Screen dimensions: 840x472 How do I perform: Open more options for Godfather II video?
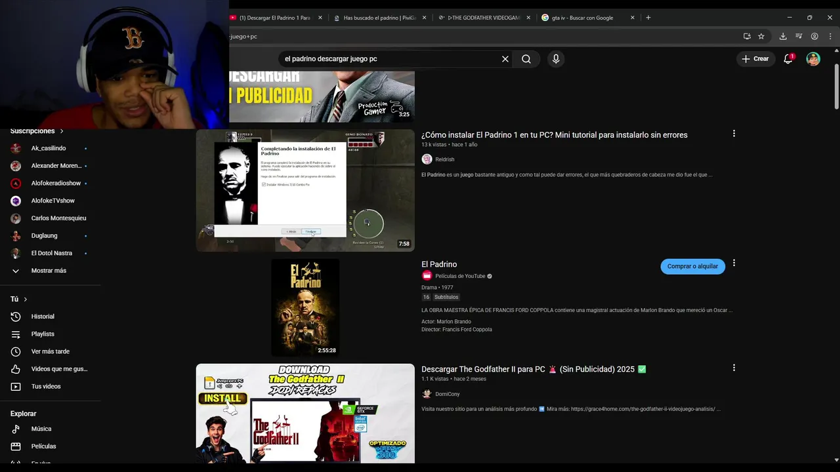(x=734, y=368)
